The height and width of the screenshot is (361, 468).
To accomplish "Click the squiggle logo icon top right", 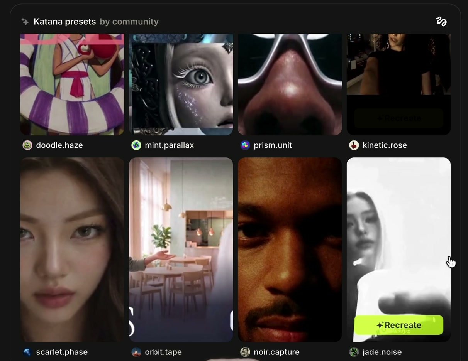I will pos(441,22).
